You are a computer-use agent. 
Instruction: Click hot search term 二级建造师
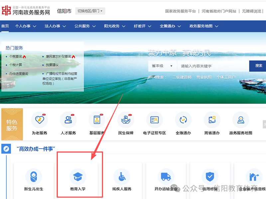(182, 77)
